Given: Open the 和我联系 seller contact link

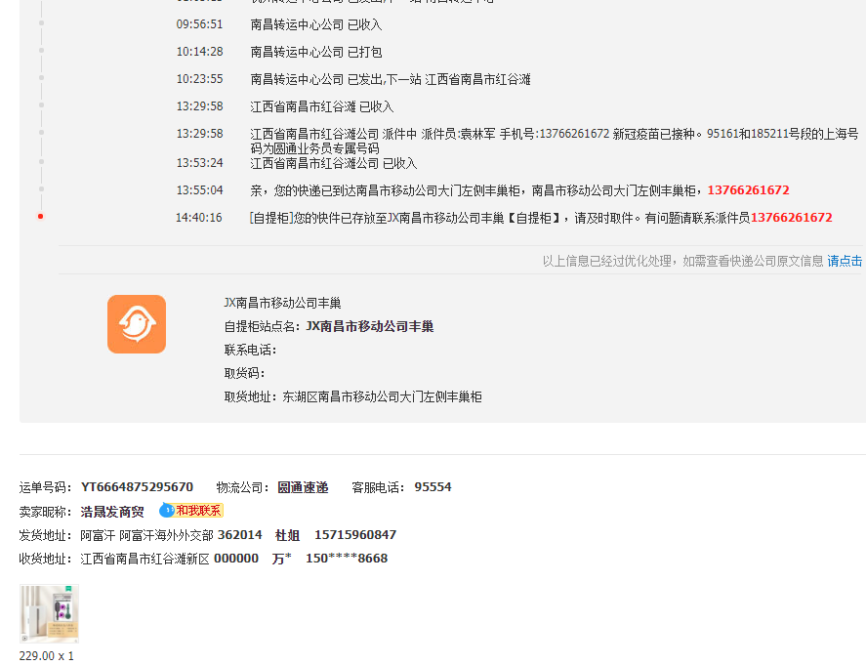Looking at the screenshot, I should pyautogui.click(x=199, y=511).
